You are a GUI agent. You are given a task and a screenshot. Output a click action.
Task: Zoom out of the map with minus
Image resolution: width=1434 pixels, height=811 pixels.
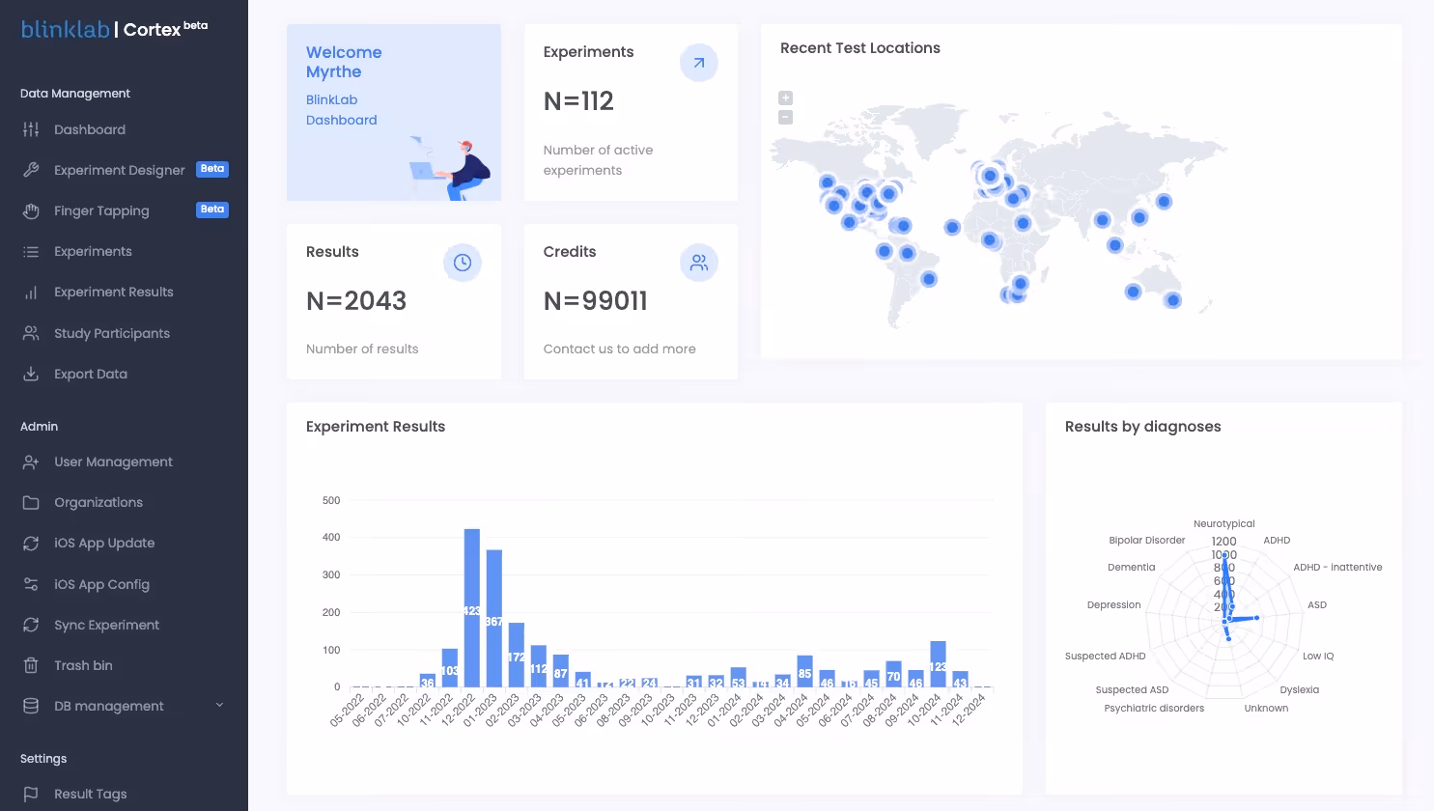tap(786, 117)
